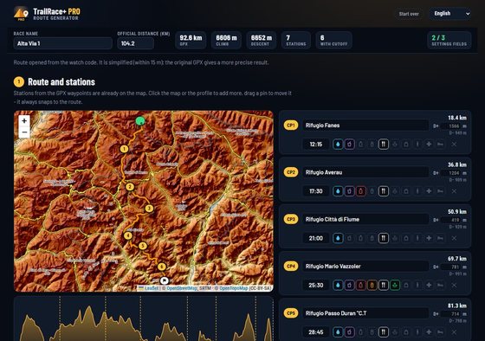Click red bottle icon in Mario Vazzoler row
This screenshot has height=341, width=485.
[x=360, y=285]
